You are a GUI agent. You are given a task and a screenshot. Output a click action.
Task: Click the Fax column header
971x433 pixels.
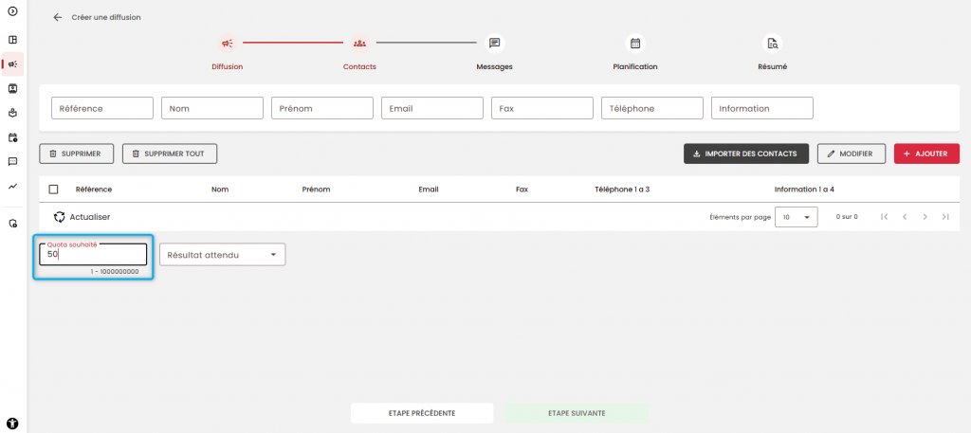click(522, 189)
